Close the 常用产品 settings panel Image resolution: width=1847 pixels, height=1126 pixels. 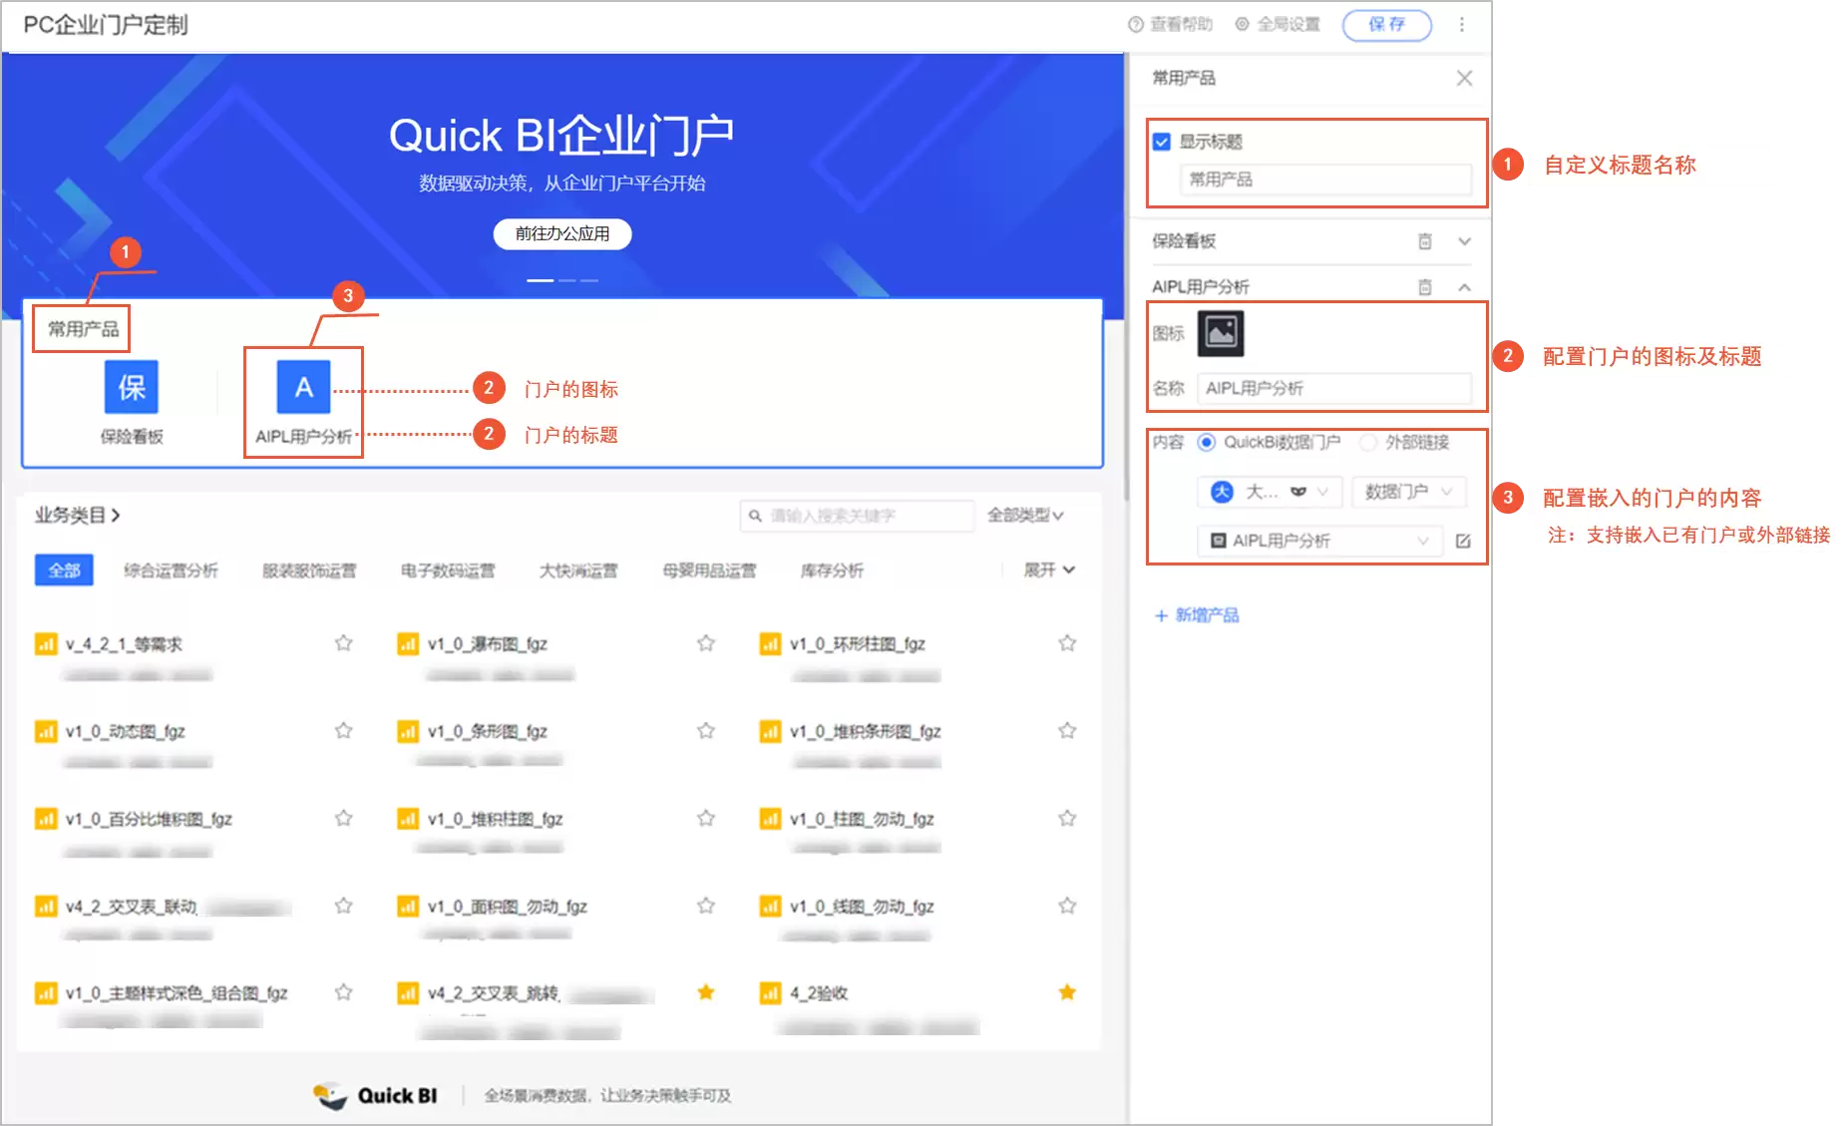tap(1464, 78)
